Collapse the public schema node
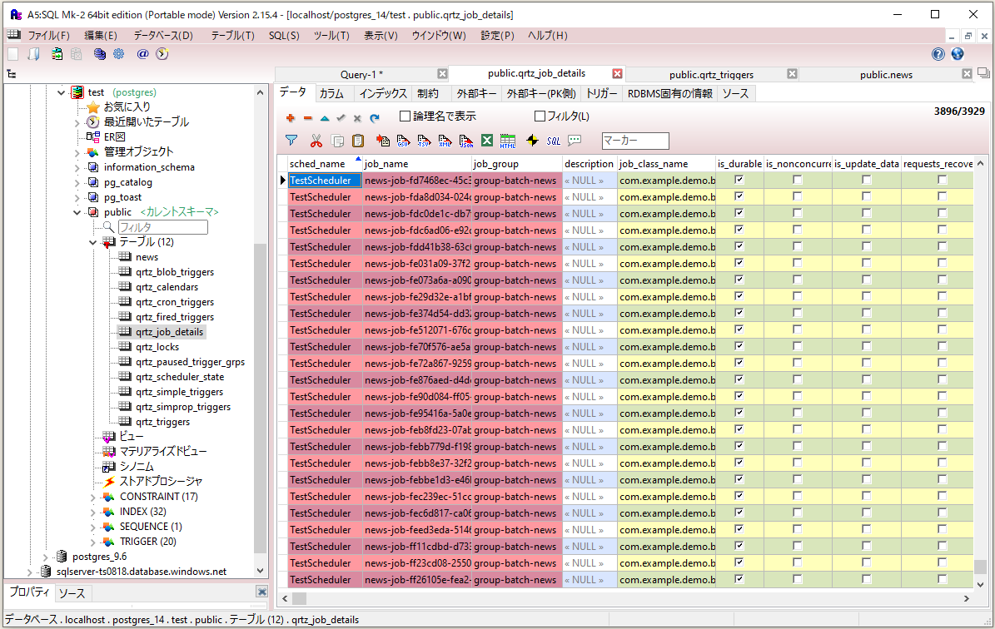Image resolution: width=995 pixels, height=629 pixels. click(x=77, y=211)
